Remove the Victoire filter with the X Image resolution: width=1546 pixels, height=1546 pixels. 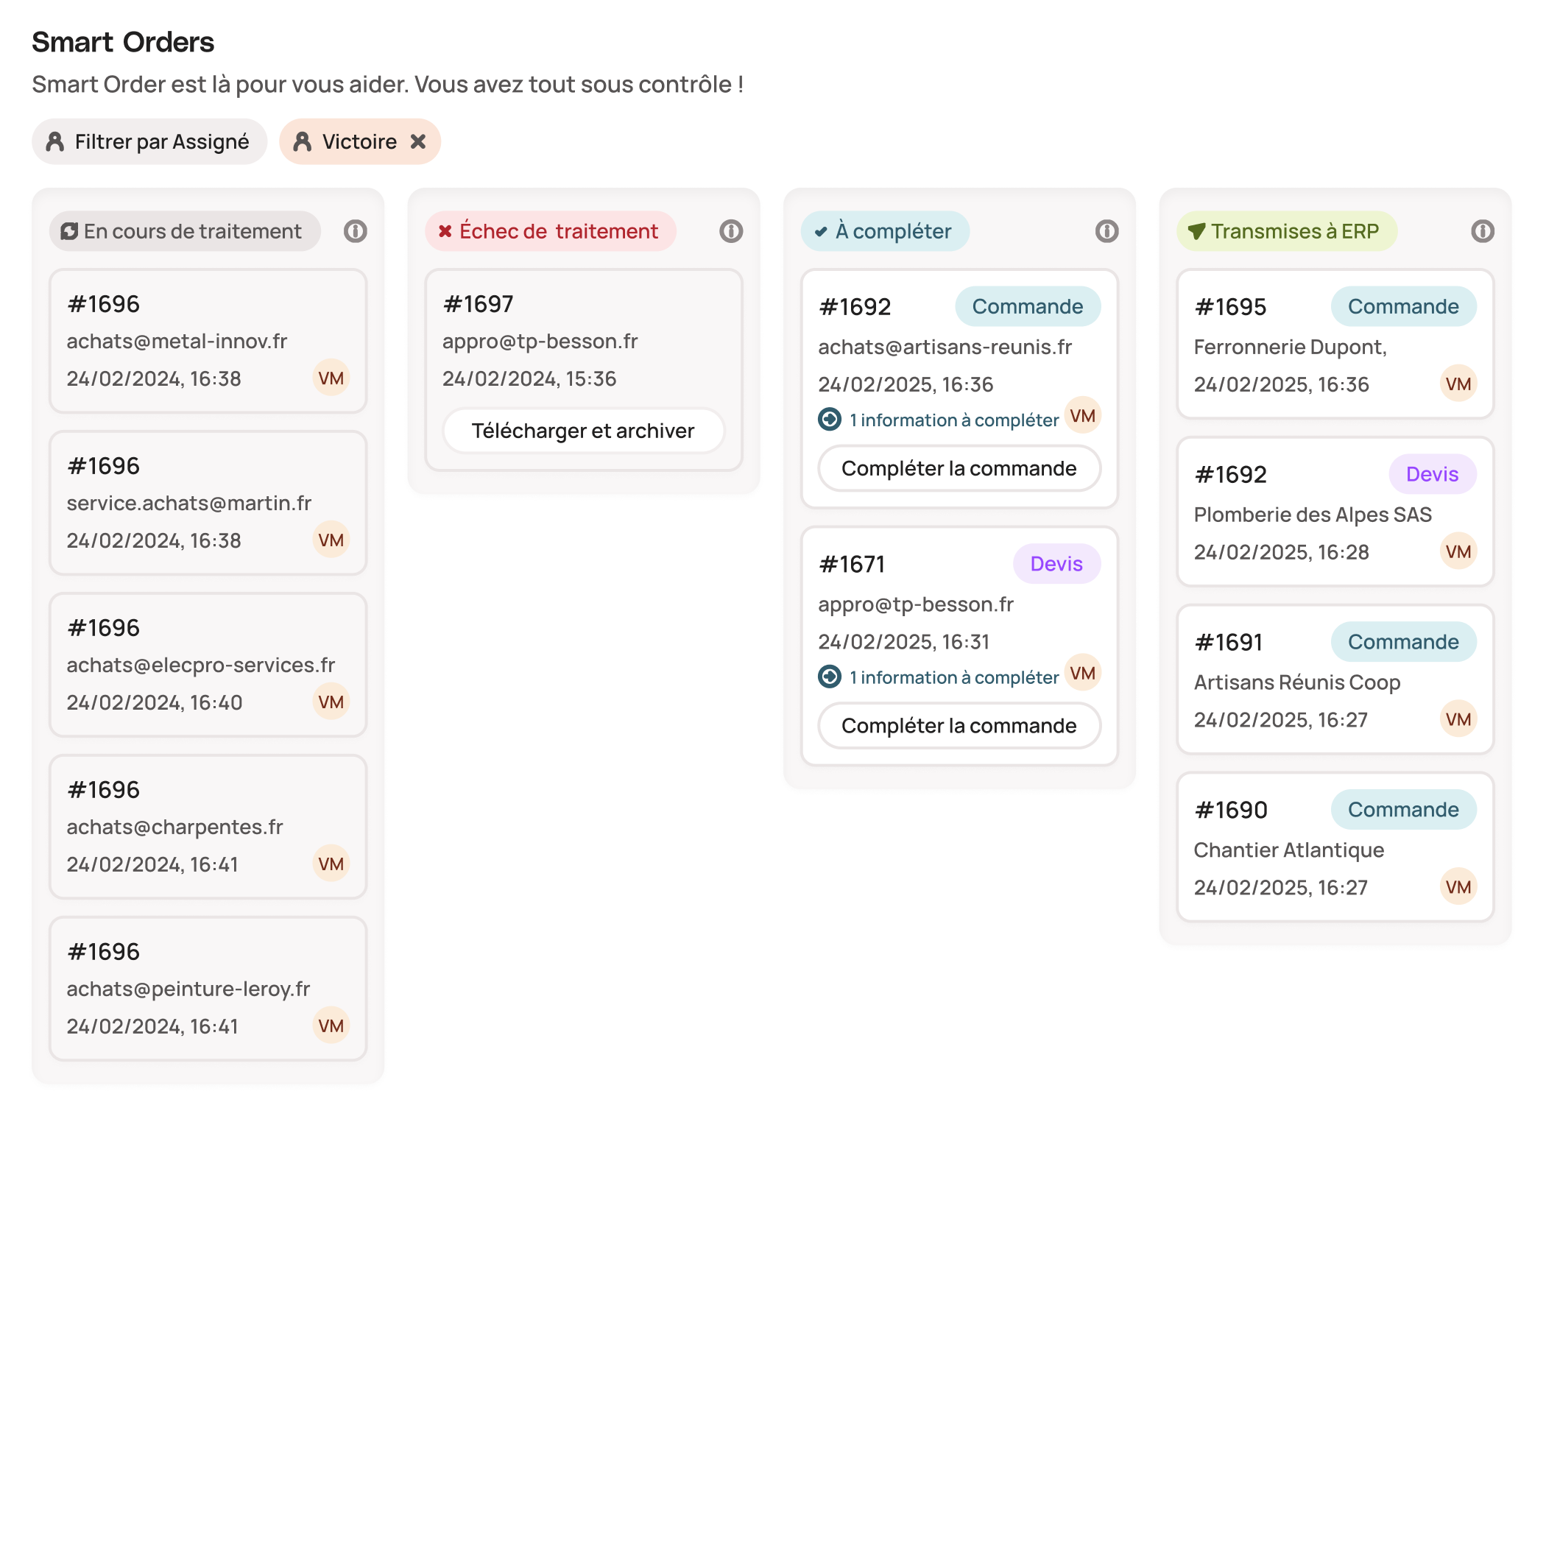pyautogui.click(x=417, y=141)
